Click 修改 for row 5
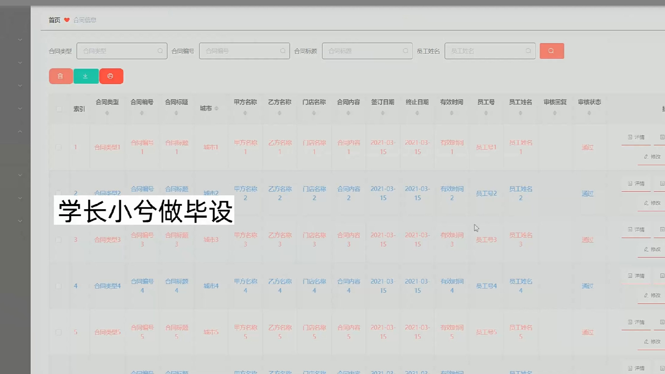This screenshot has height=374, width=665. [x=652, y=341]
